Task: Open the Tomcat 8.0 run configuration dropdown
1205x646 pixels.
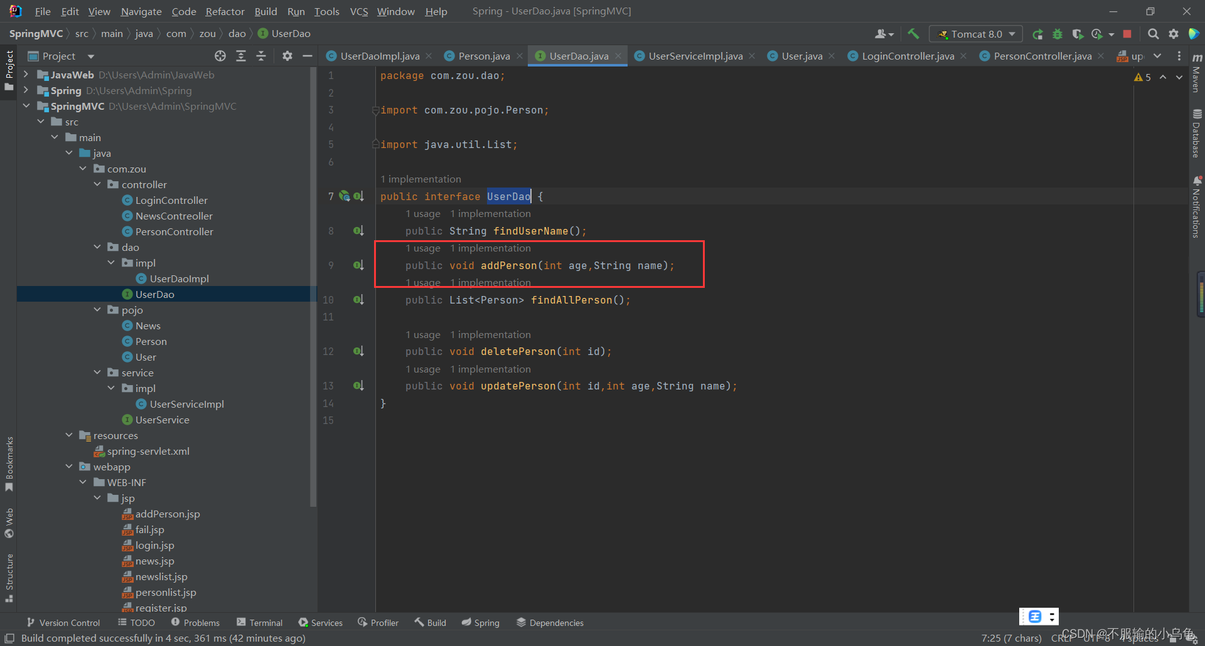Action: coord(975,34)
